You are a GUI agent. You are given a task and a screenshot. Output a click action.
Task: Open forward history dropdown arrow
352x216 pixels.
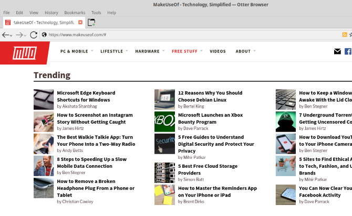click(25, 36)
